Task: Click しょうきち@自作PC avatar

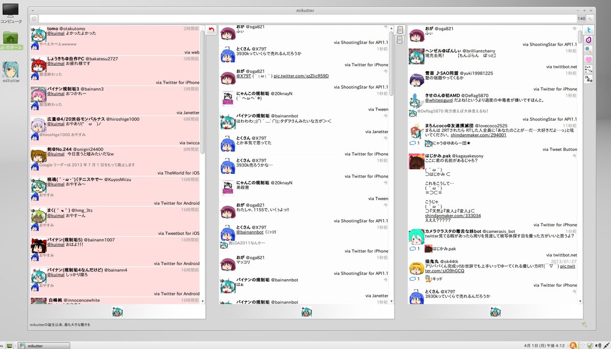Action: pos(38,65)
